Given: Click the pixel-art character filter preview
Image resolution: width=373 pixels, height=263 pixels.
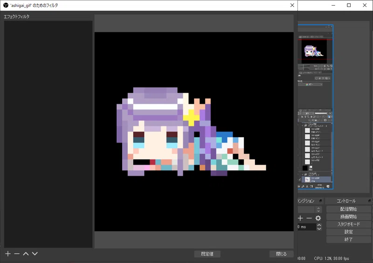Looking at the screenshot, I should (194, 131).
